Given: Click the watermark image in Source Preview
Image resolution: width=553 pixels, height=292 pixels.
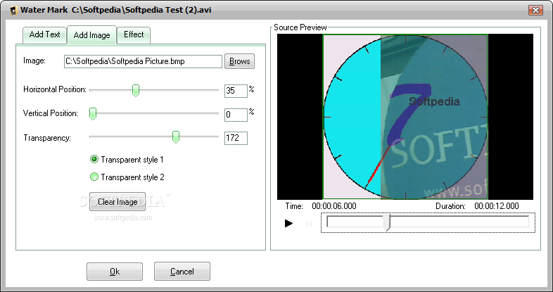Looking at the screenshot, I should 434,117.
